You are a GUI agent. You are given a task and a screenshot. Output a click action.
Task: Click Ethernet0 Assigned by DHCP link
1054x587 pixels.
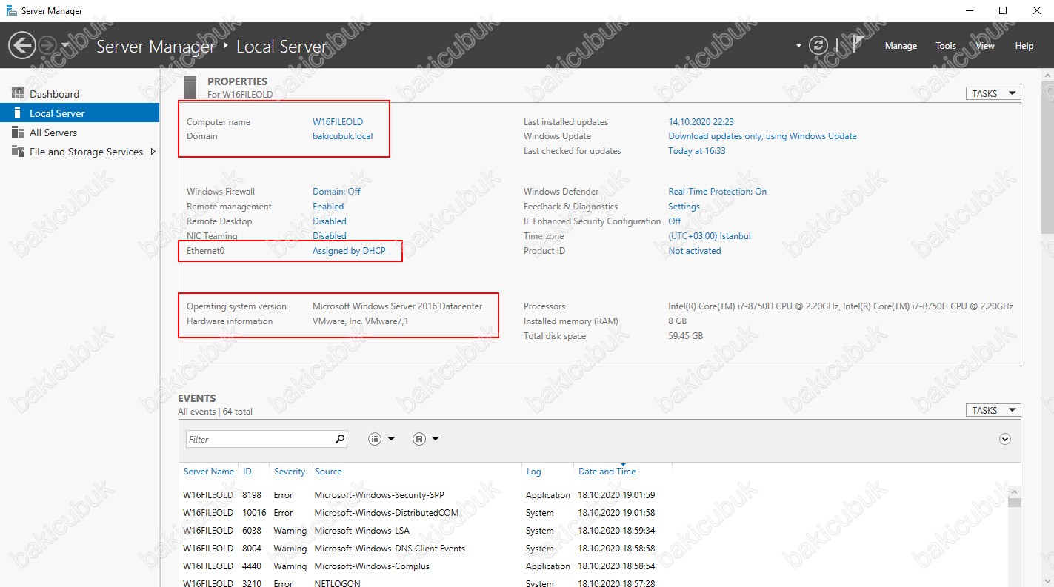(x=349, y=251)
